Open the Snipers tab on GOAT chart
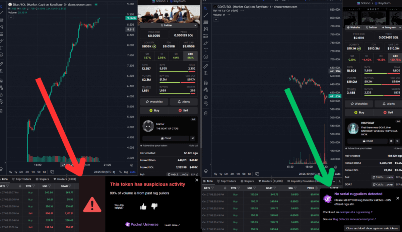Image resolution: width=402 pixels, height=232 pixels. click(247, 181)
